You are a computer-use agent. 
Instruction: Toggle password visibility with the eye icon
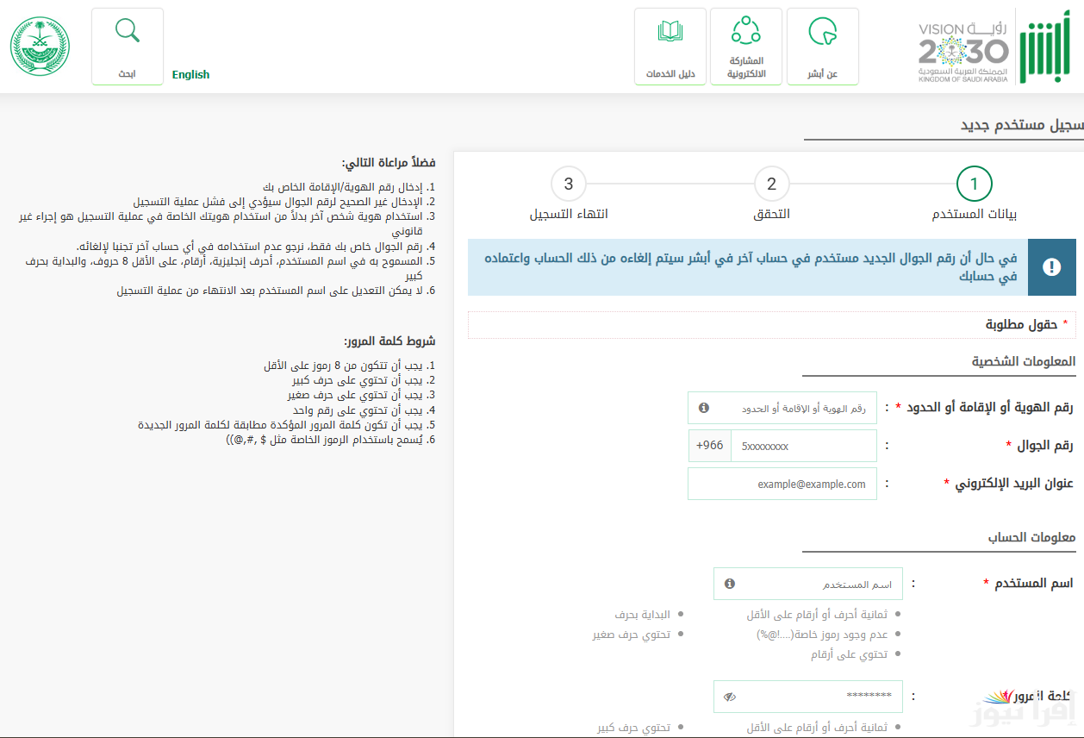coord(730,697)
